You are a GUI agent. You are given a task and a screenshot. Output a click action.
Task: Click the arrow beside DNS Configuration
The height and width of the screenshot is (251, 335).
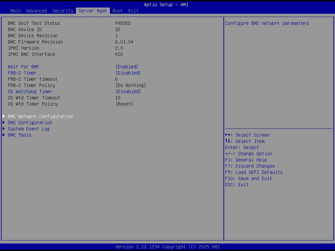pyautogui.click(x=4, y=123)
